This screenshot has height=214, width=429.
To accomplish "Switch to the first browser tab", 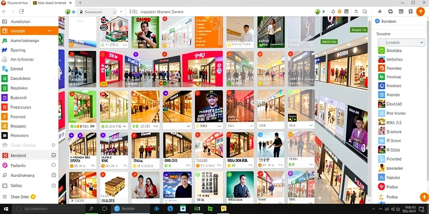I will point(15,3).
